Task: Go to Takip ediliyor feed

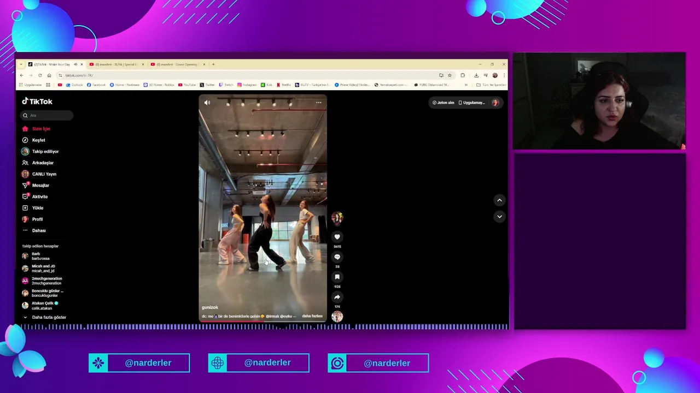Action: [x=40, y=151]
